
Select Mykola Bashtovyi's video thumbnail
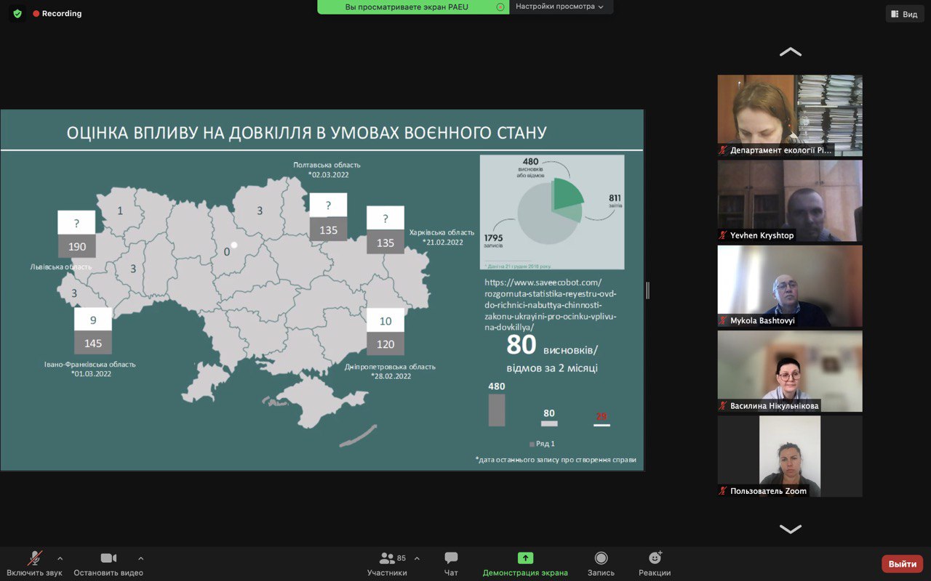[x=790, y=286]
